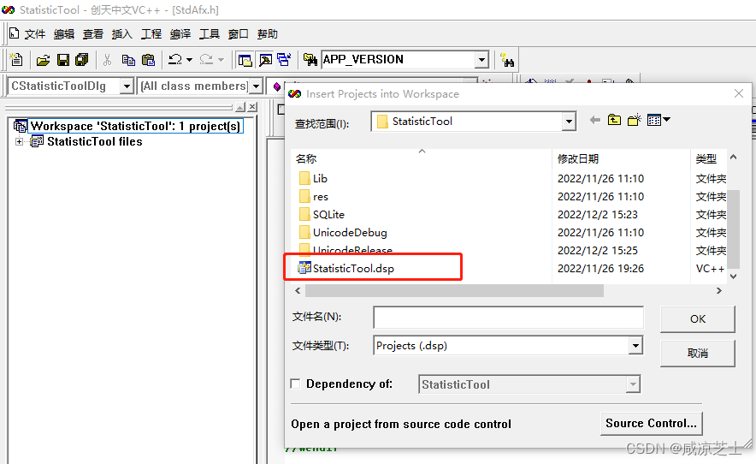Open the 工程 menu

(151, 34)
